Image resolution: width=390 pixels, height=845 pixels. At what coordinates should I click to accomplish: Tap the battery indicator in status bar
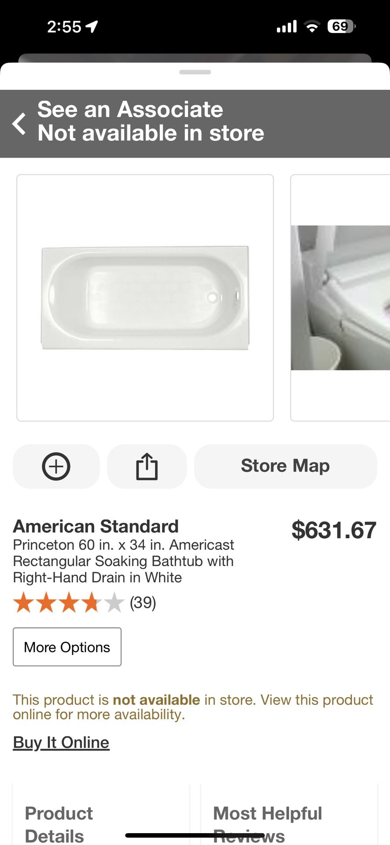pyautogui.click(x=341, y=27)
